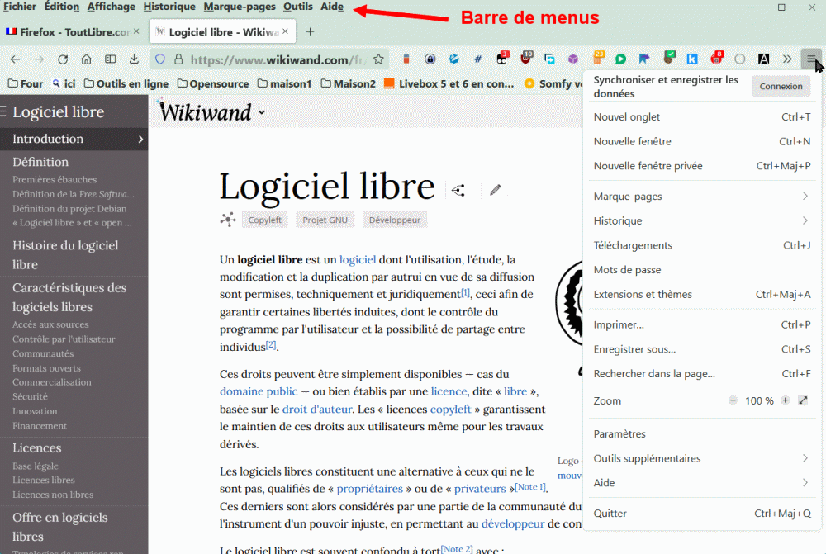The height and width of the screenshot is (554, 826).
Task: Click the blue K extension icon
Action: click(x=692, y=59)
